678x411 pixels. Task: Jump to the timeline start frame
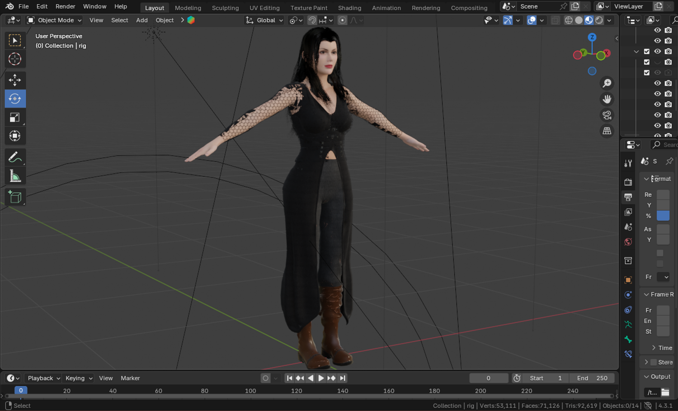289,378
